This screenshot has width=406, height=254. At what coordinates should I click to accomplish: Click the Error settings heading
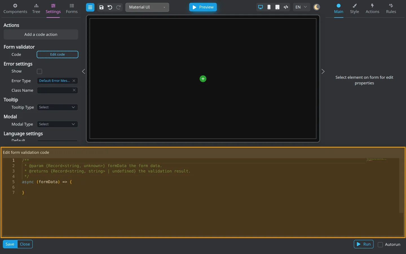pyautogui.click(x=18, y=64)
